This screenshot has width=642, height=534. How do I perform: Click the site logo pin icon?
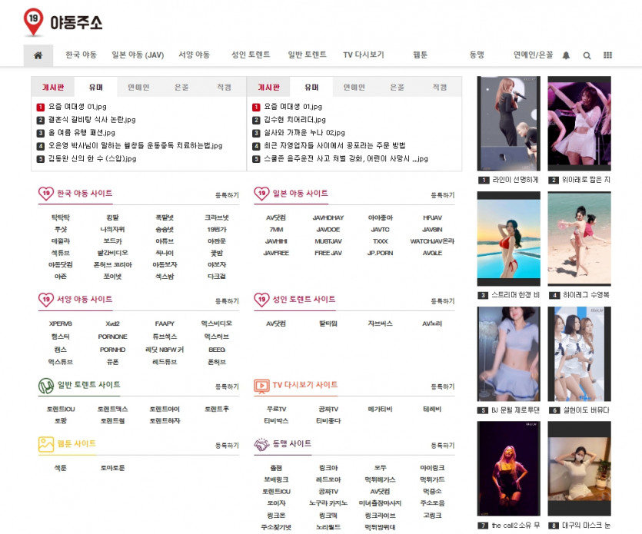33,22
